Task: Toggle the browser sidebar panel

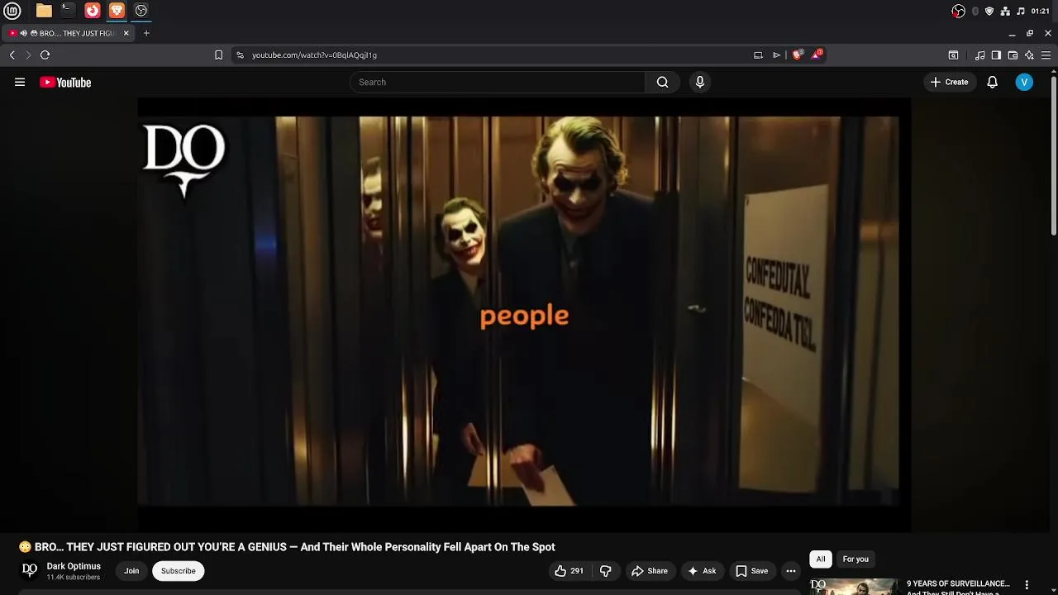Action: 996,55
